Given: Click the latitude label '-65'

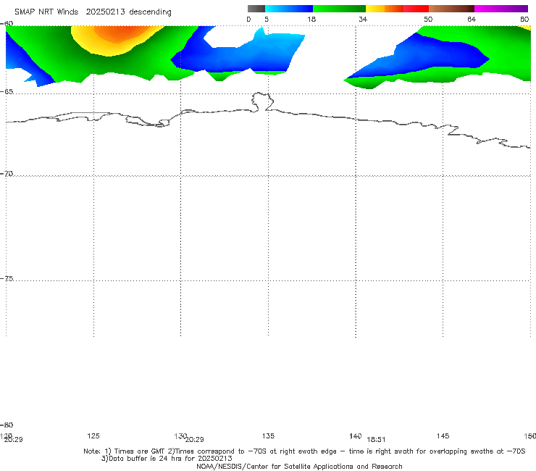Looking at the screenshot, I should 7,92.
